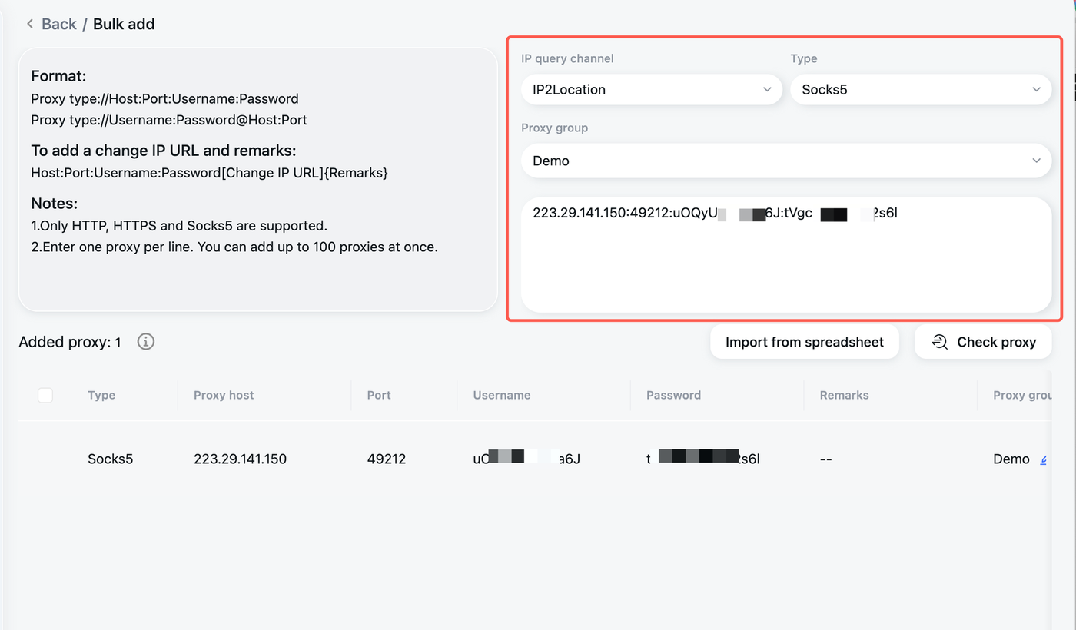Select the 223.29.141.150 proxy host cell
Viewport: 1076px width, 630px height.
coord(240,459)
